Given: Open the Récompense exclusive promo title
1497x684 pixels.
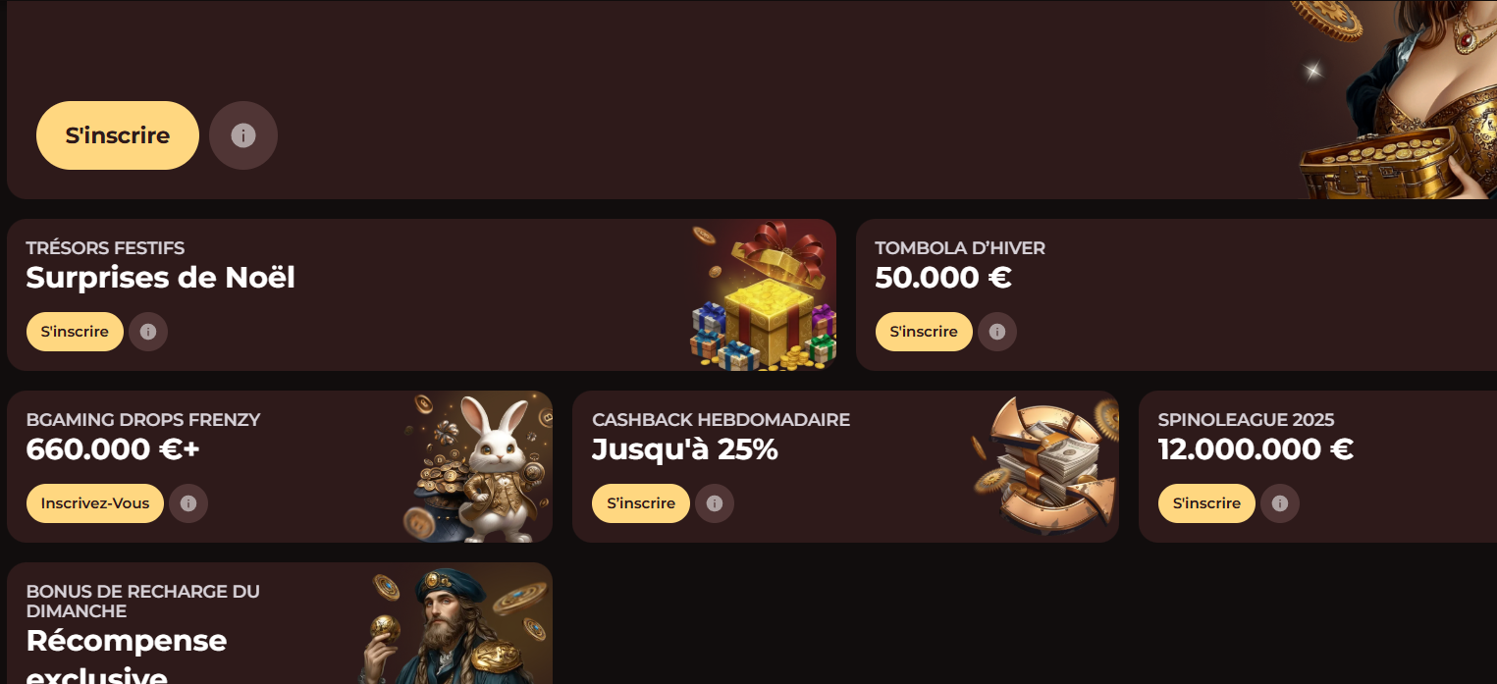Looking at the screenshot, I should coord(127,658).
